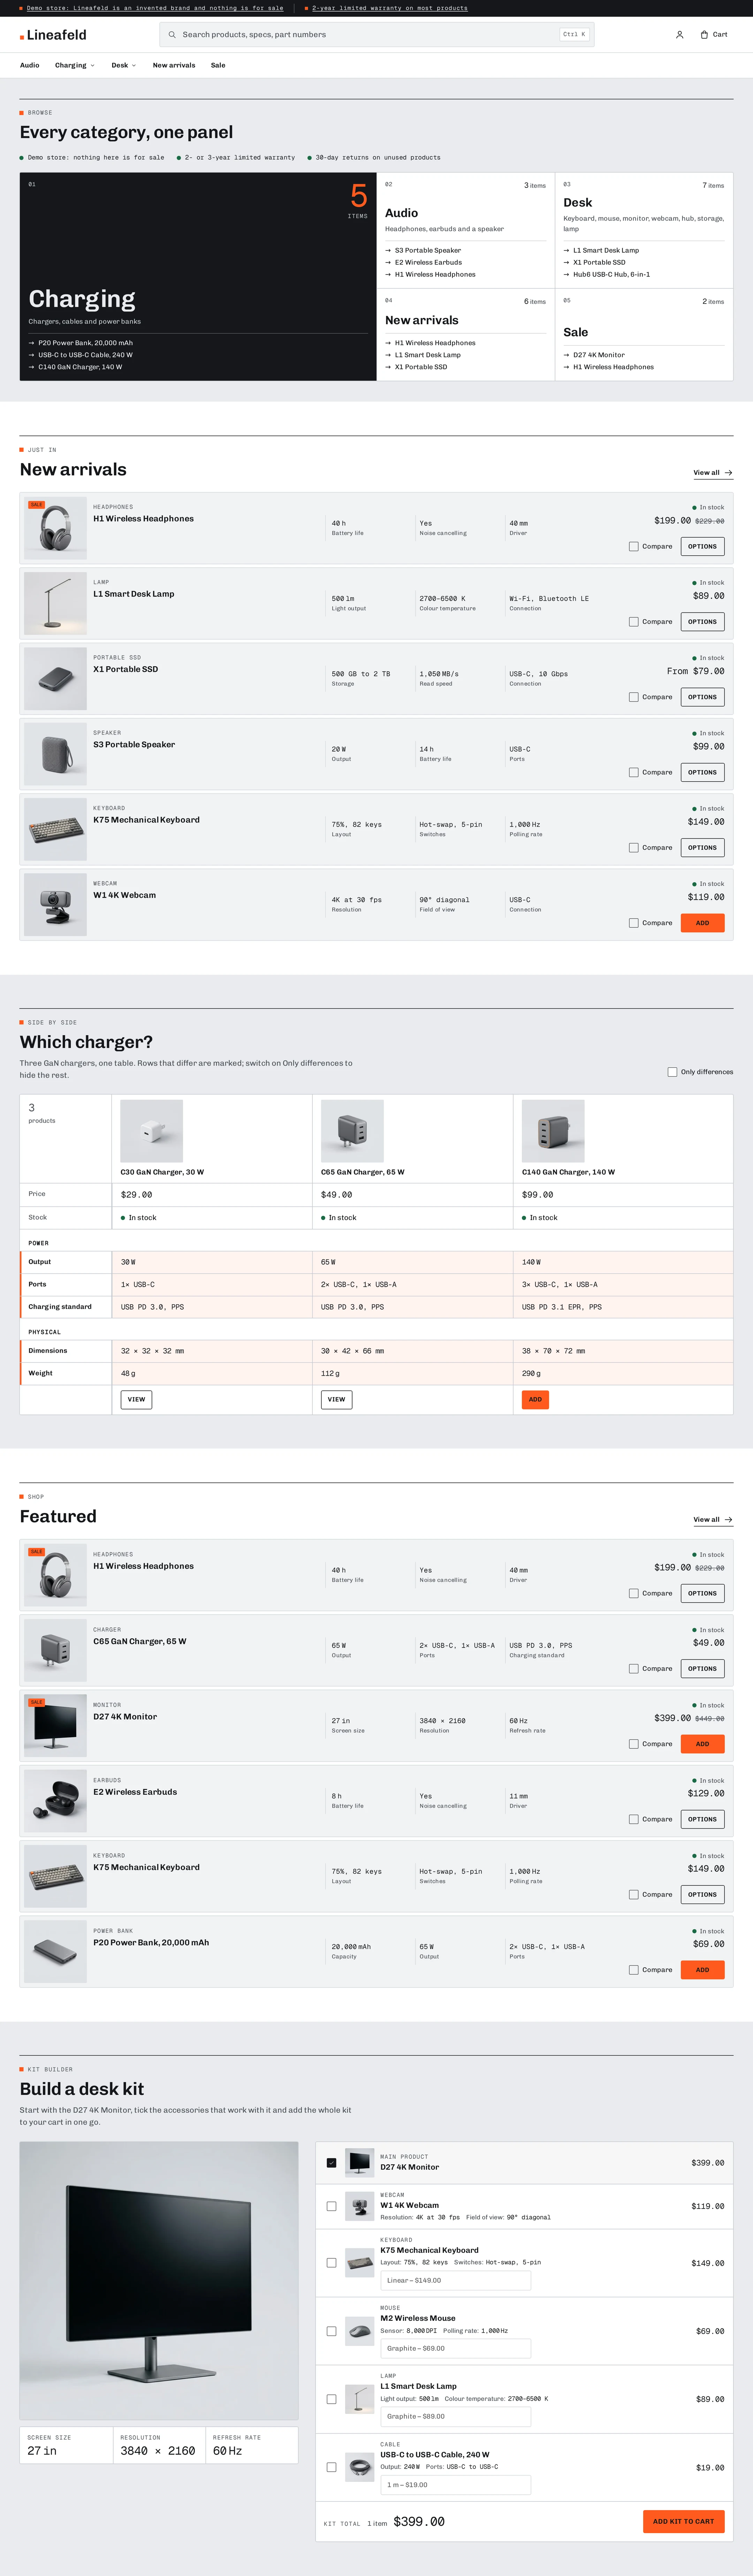Click View all beside the New arrivals heading
The height and width of the screenshot is (2576, 753).
pos(713,473)
